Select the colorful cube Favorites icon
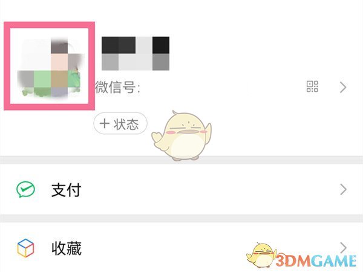Image resolution: width=363 pixels, height=272 pixels. pos(25,248)
